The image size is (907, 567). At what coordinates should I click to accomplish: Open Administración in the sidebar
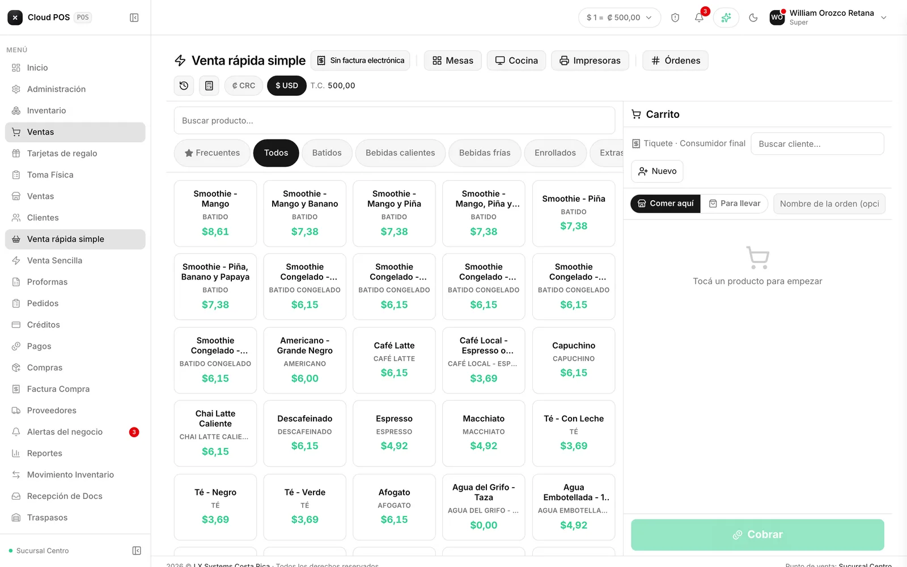[75, 89]
